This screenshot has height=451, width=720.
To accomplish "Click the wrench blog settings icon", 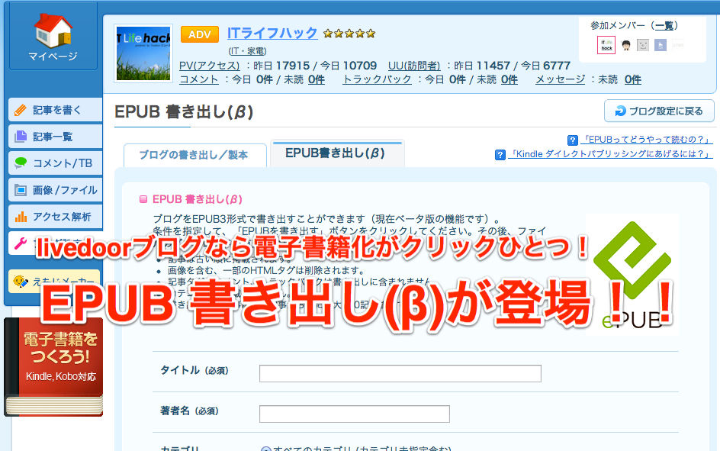I will click(21, 243).
